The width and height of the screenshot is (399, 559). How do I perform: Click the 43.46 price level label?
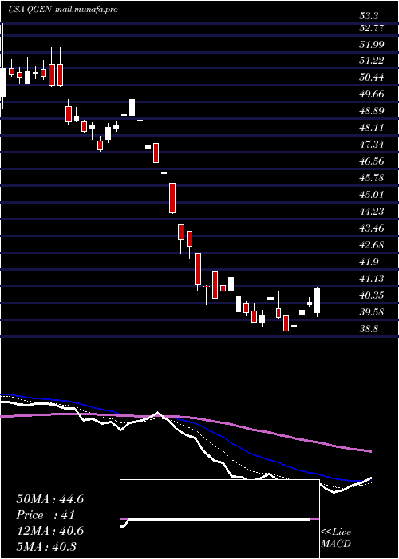[x=372, y=228]
